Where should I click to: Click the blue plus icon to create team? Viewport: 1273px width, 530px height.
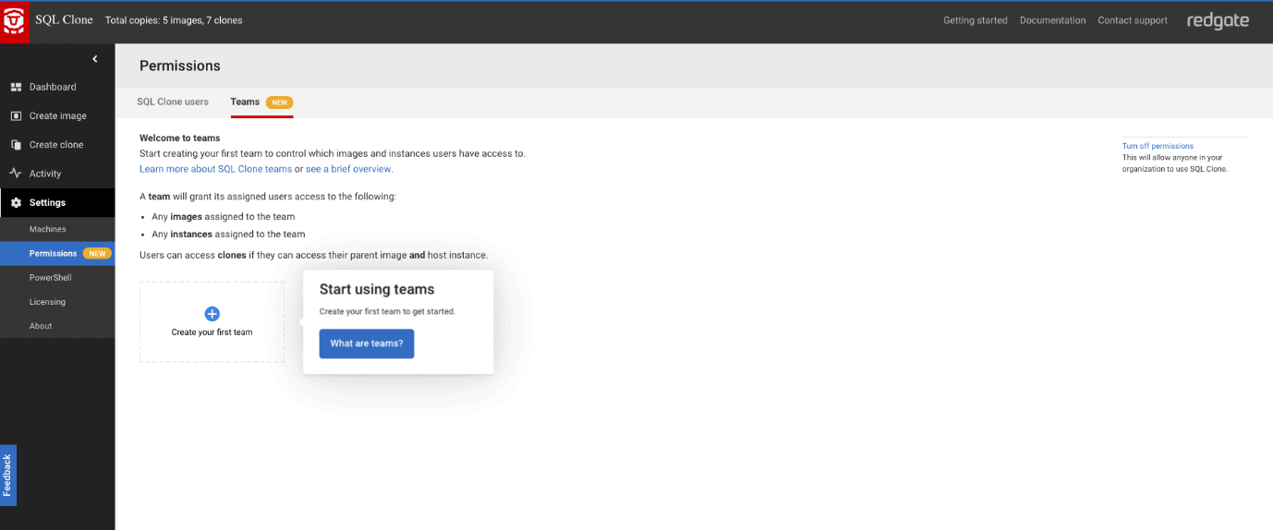coord(212,314)
